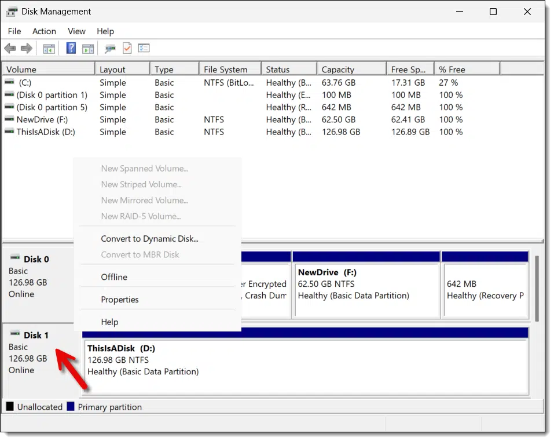Click the 62.41 GB free space cell
The height and width of the screenshot is (441, 554).
coord(408,119)
